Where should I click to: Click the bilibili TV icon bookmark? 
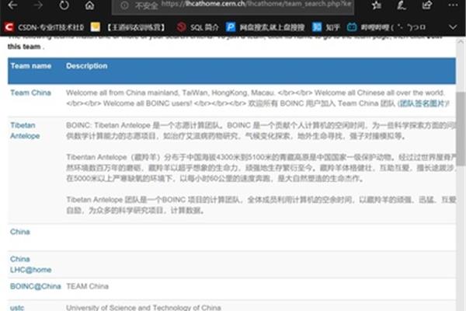click(x=352, y=27)
